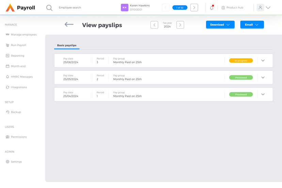Click the back arrow beside View payslips
Screen dimensions: 282x188
(69, 25)
